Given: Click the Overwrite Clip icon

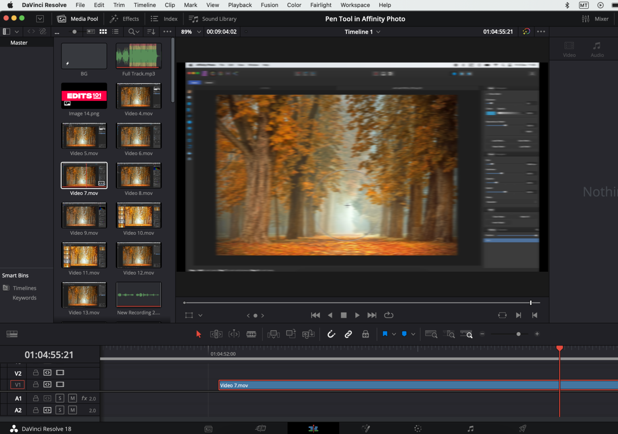Looking at the screenshot, I should [291, 334].
